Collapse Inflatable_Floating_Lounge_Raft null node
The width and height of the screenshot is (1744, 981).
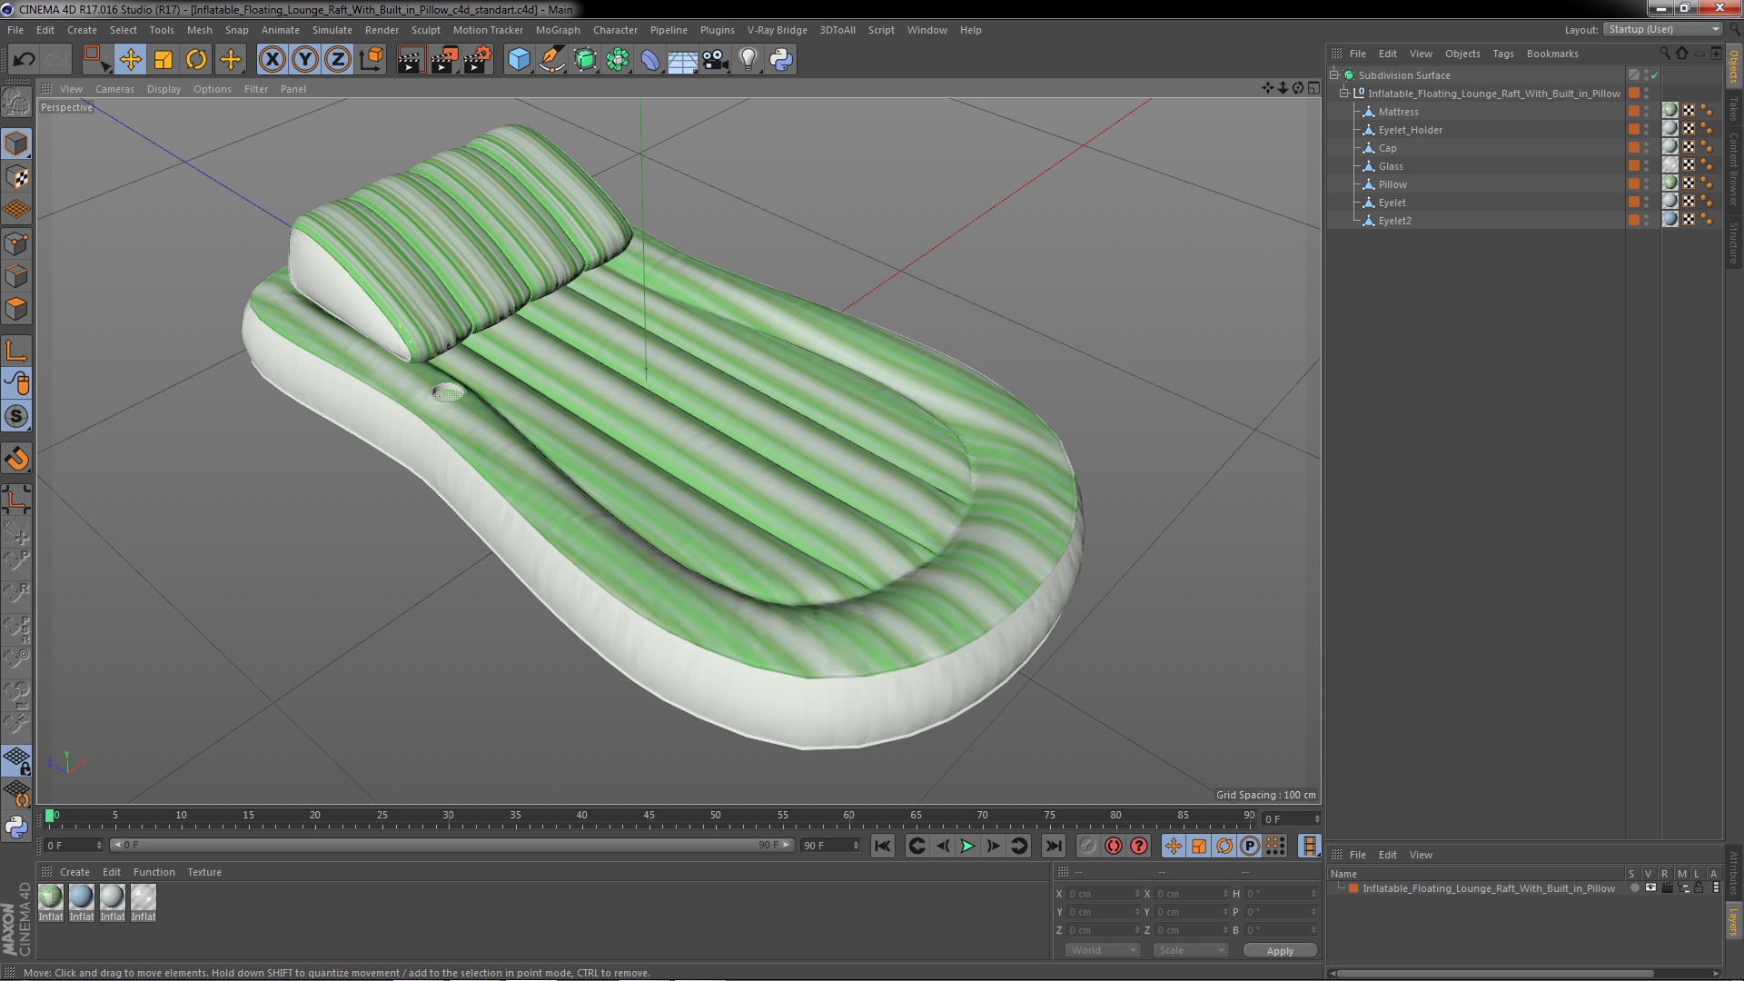(1345, 94)
